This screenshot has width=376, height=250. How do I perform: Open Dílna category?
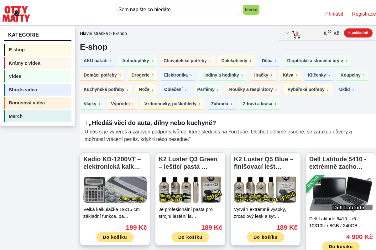[269, 61]
